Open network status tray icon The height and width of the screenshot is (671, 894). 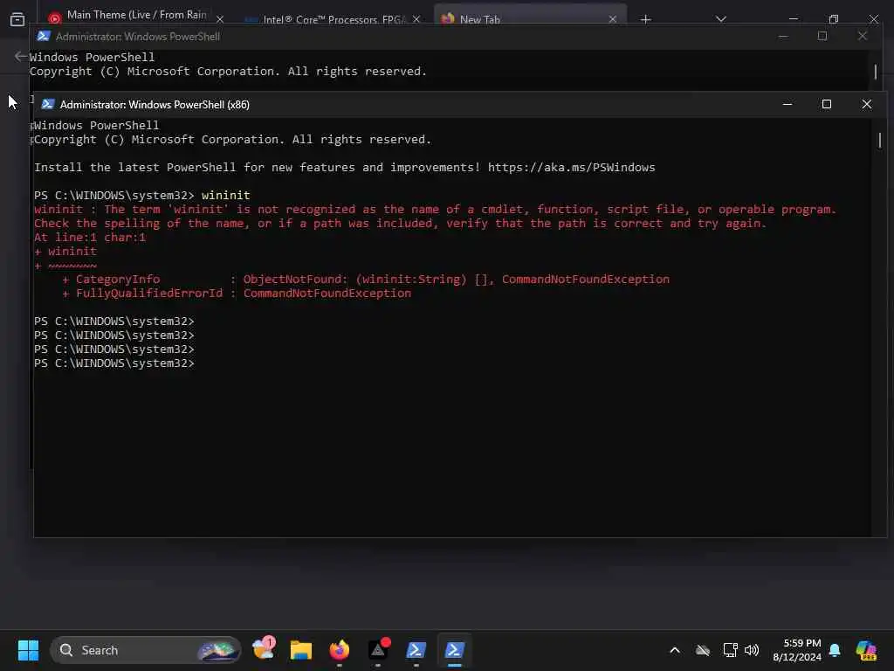(730, 650)
